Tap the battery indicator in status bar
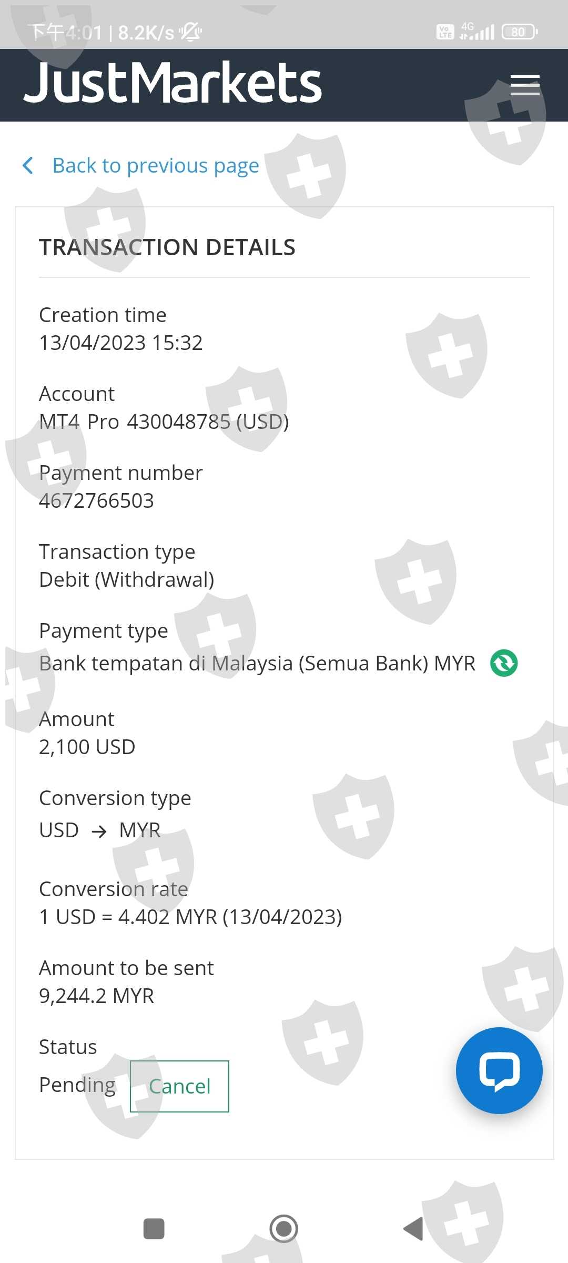Viewport: 568px width, 1263px height. 520,32
